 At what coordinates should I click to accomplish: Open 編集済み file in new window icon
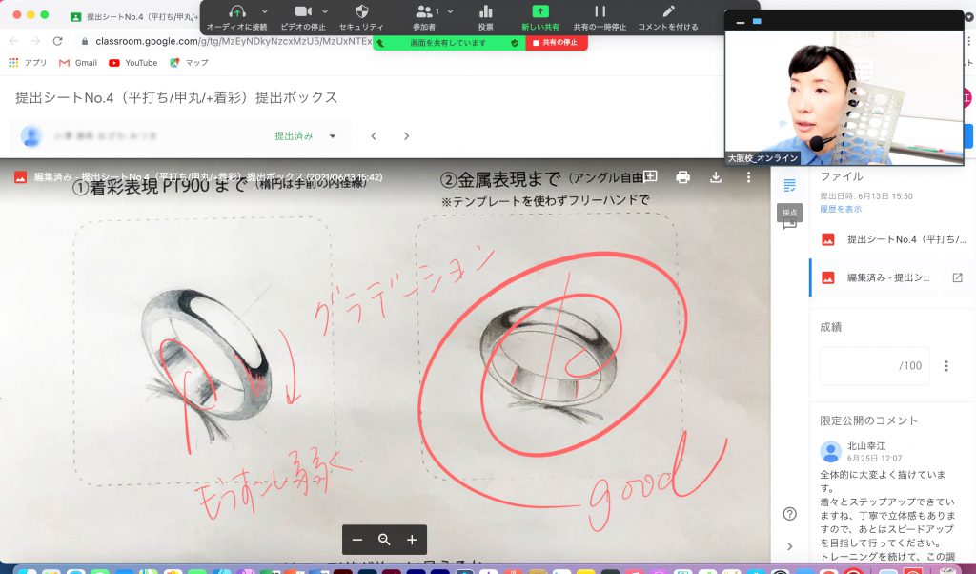click(957, 277)
